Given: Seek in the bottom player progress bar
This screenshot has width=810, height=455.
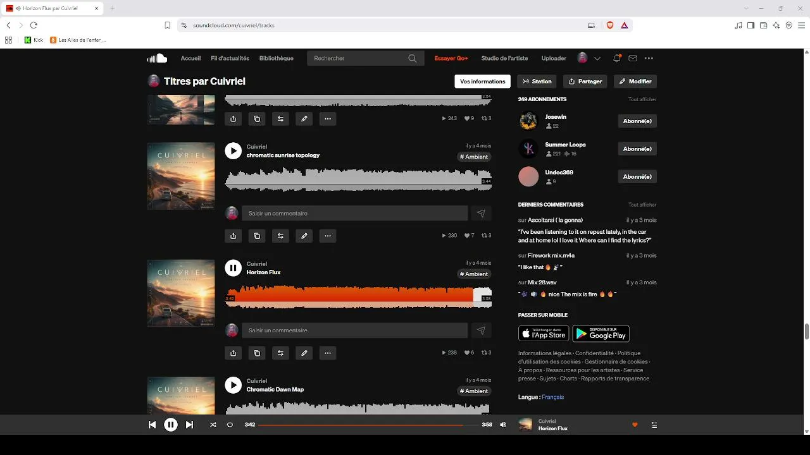Looking at the screenshot, I should click(368, 425).
